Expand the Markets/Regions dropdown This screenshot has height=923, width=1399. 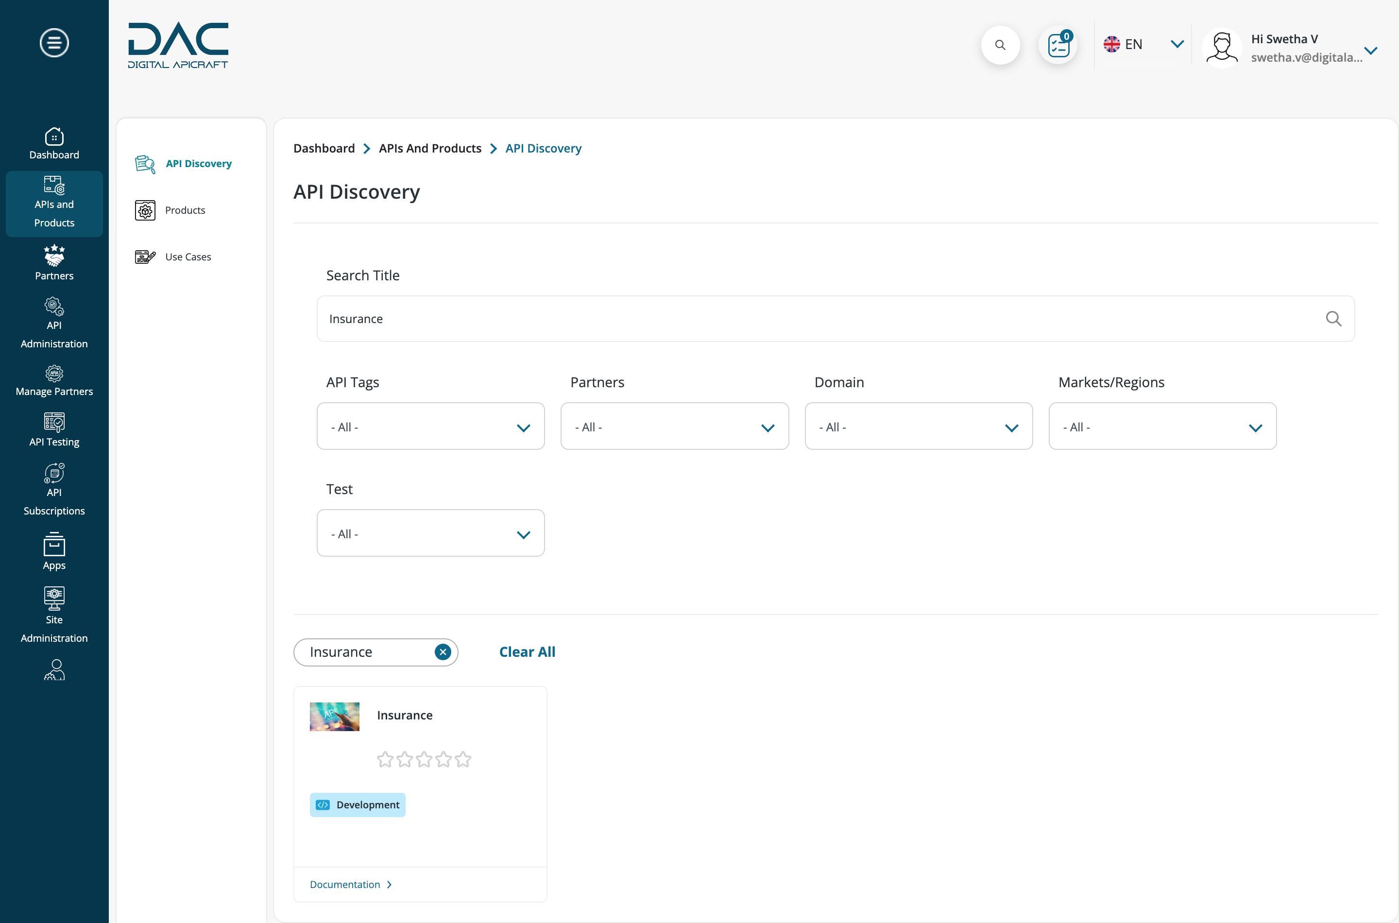tap(1162, 426)
